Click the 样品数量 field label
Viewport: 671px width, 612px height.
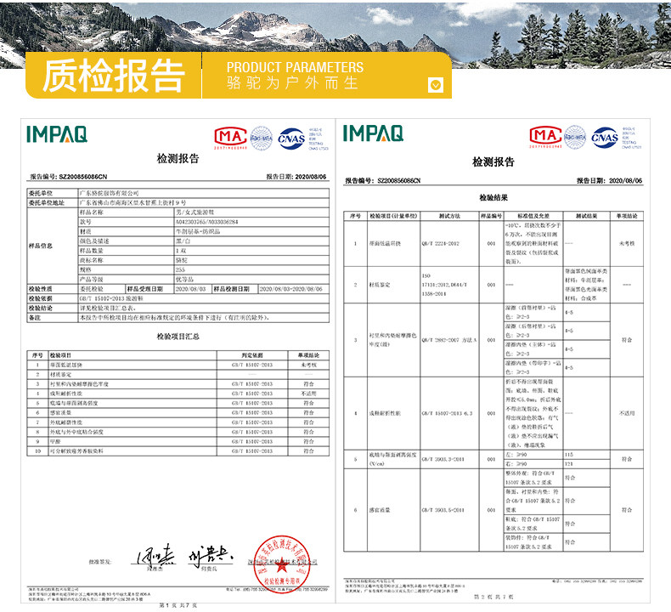91,251
